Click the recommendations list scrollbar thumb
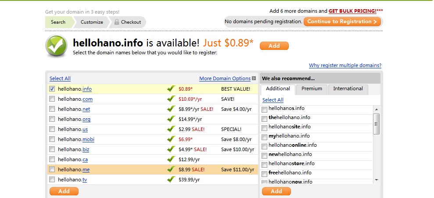 pos(376,124)
